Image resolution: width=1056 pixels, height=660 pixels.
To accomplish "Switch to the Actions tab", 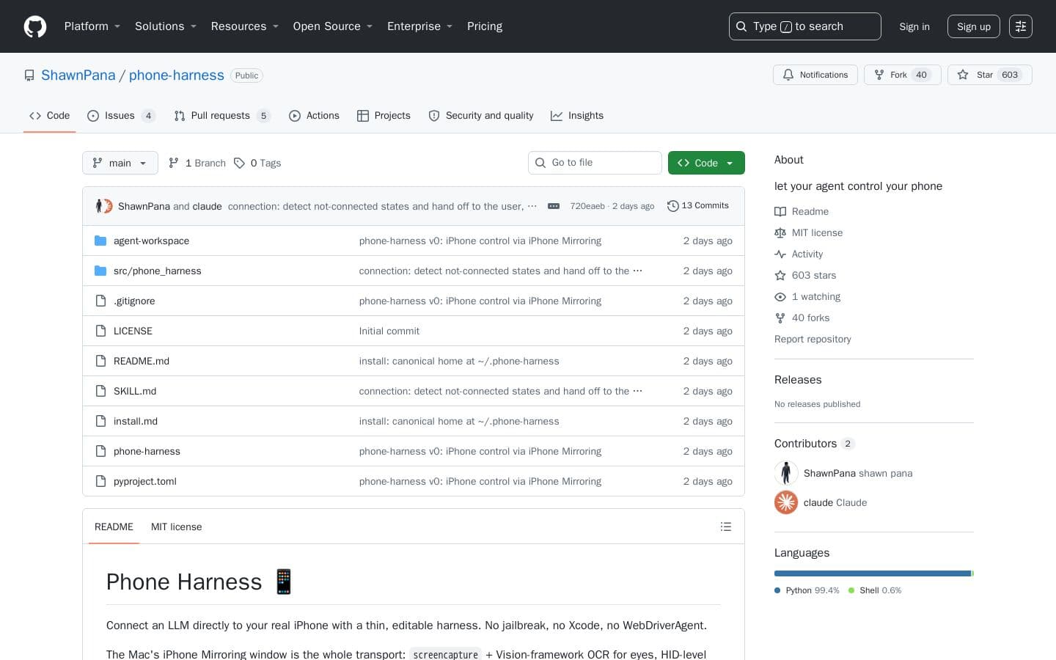I will pyautogui.click(x=314, y=116).
